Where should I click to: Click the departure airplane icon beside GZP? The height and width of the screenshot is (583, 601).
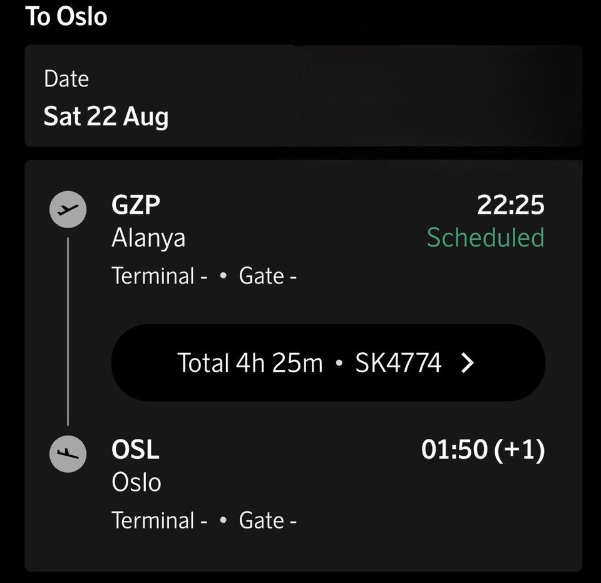point(68,209)
